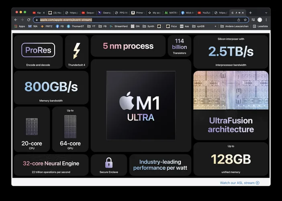Viewport: 282px width, 201px height.
Task: Switch to the (3) Hap tab
Action: pos(55,13)
